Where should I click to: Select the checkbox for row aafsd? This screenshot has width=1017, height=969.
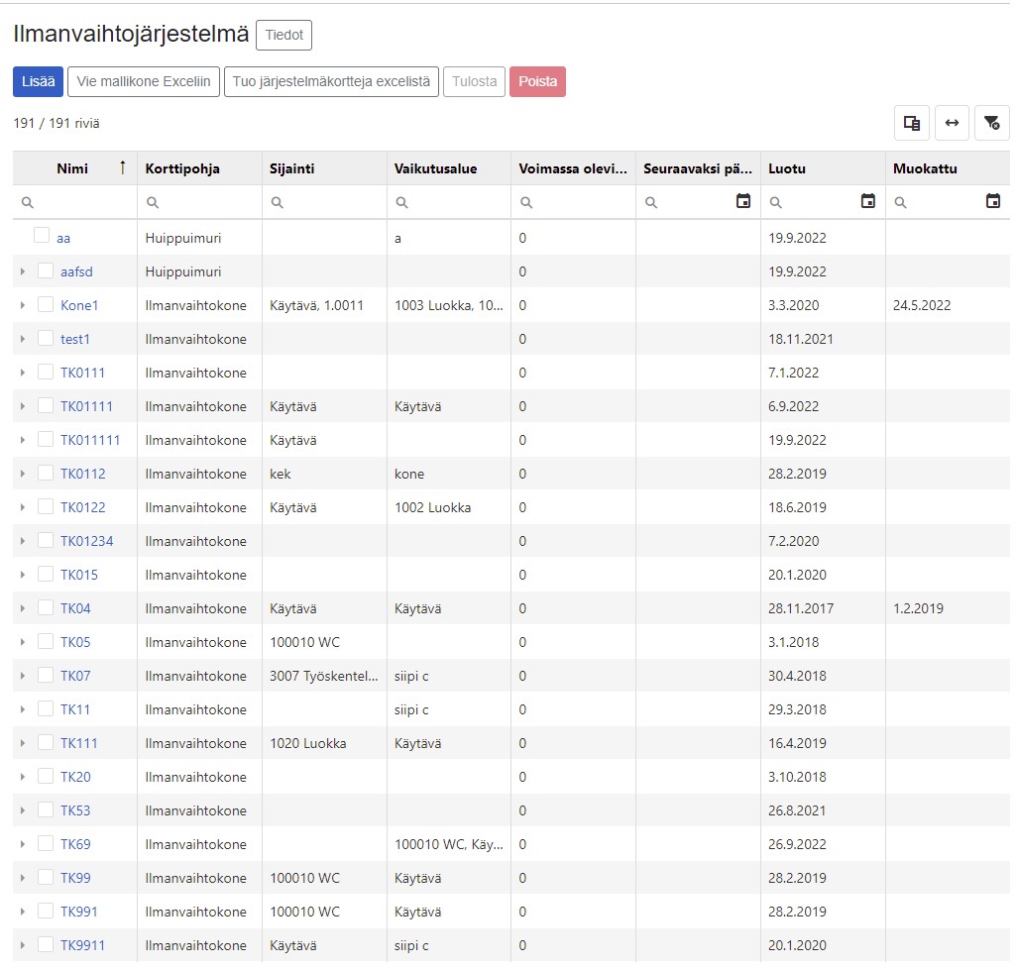tap(46, 270)
